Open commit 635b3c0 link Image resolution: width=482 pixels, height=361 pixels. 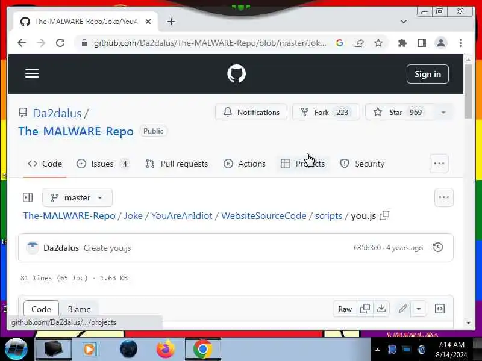(367, 248)
